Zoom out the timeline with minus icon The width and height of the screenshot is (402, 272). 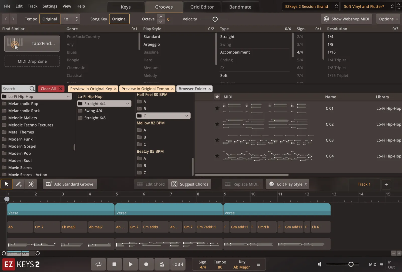393,253
